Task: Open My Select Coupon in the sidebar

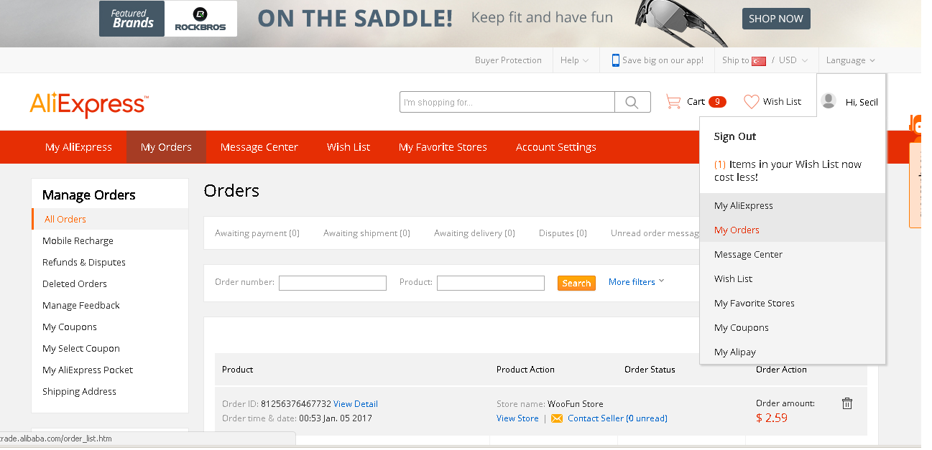Action: 81,348
